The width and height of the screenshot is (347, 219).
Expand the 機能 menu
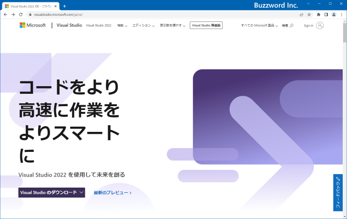pos(122,25)
